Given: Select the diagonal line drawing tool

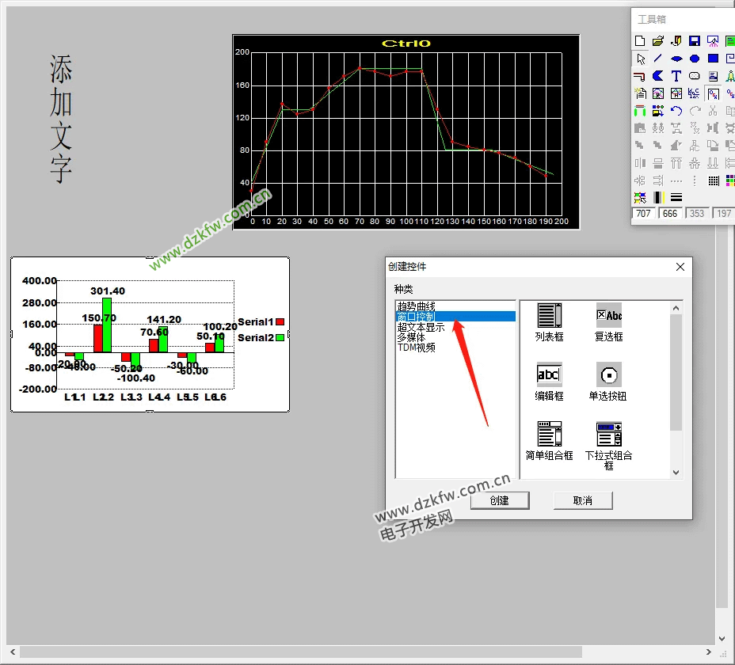Looking at the screenshot, I should coord(658,59).
